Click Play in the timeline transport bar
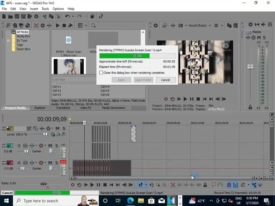 click(92, 185)
